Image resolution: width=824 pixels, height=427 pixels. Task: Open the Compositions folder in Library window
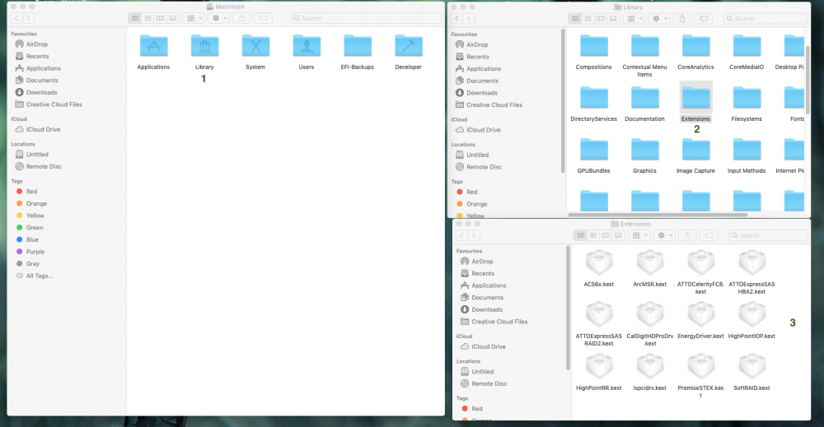coord(594,46)
